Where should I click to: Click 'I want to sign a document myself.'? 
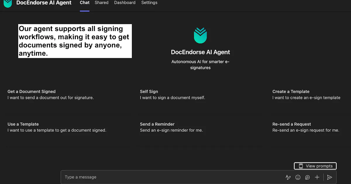click(x=173, y=98)
